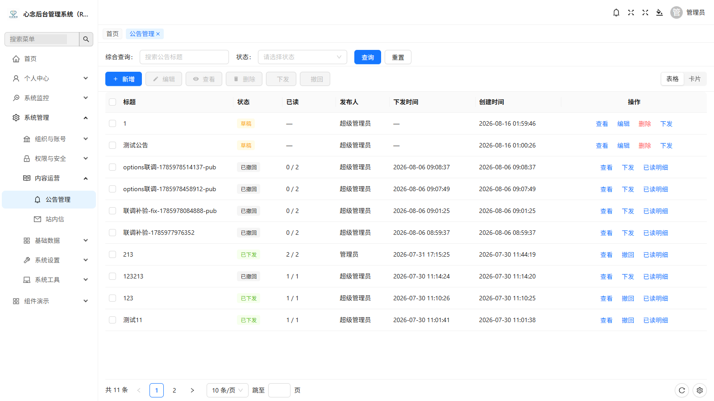Click the 个人中心 person icon
The height and width of the screenshot is (401, 714).
[16, 78]
